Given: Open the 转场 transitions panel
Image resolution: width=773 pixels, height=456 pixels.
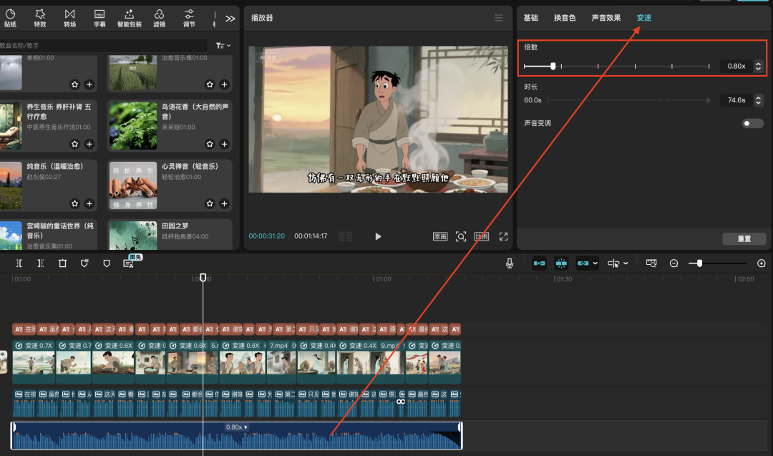Looking at the screenshot, I should tap(69, 17).
